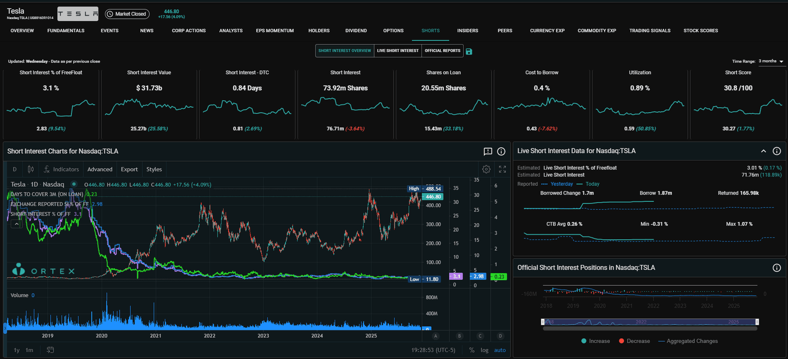Open chart settings gear icon
This screenshot has height=359, width=788.
486,169
